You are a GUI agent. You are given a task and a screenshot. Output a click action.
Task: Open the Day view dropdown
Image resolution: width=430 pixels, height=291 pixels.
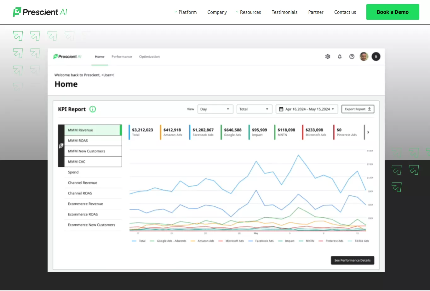tap(215, 109)
